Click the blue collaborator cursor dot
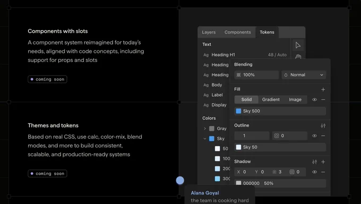This screenshot has width=361, height=204. tap(180, 180)
